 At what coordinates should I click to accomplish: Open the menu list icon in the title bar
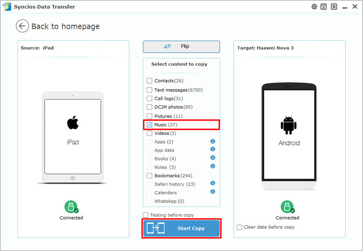(334, 7)
